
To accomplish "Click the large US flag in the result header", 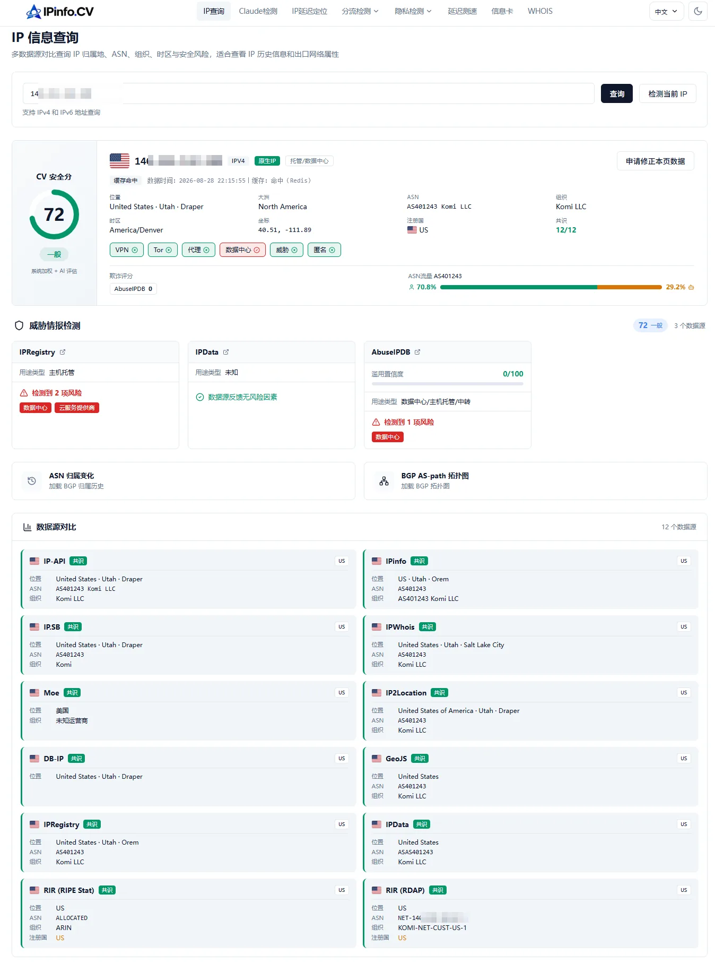I will 119,160.
